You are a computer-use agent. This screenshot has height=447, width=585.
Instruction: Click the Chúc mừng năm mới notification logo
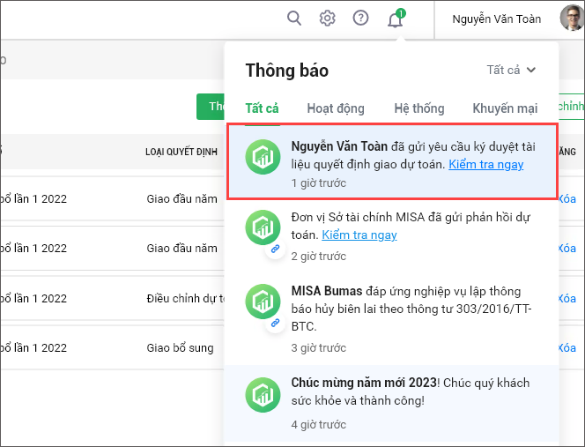click(x=263, y=393)
